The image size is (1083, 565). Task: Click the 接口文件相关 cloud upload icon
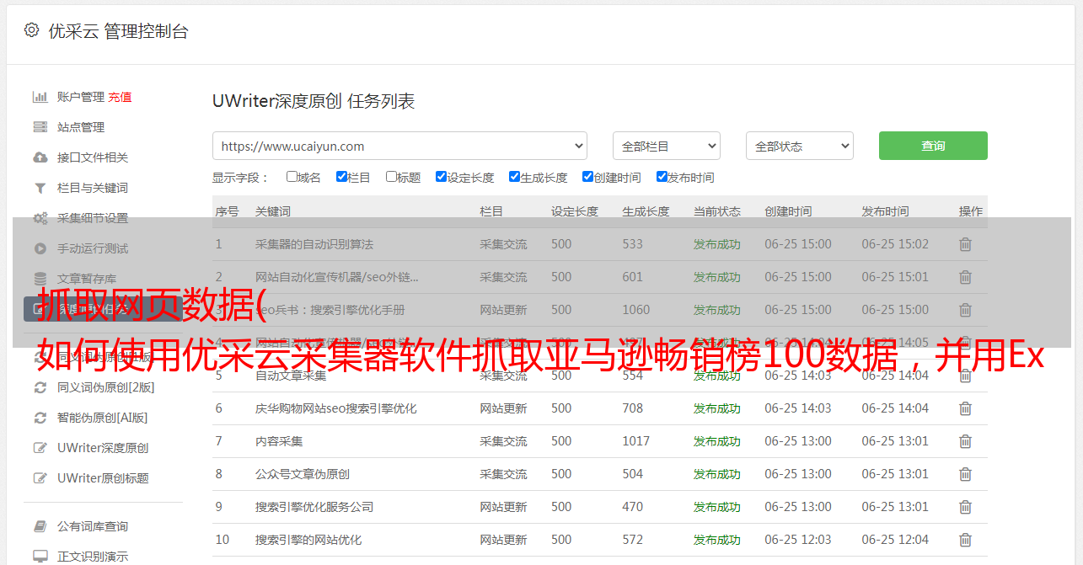[40, 157]
